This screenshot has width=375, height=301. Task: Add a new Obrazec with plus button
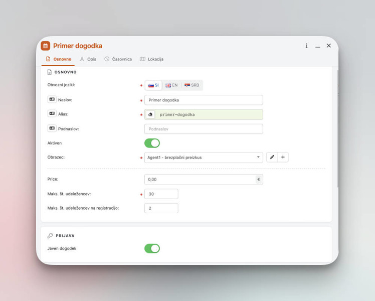[283, 158]
